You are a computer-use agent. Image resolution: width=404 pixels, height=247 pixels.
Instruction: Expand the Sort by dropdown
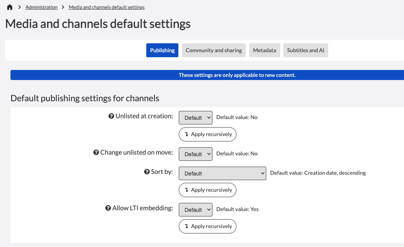tap(222, 174)
